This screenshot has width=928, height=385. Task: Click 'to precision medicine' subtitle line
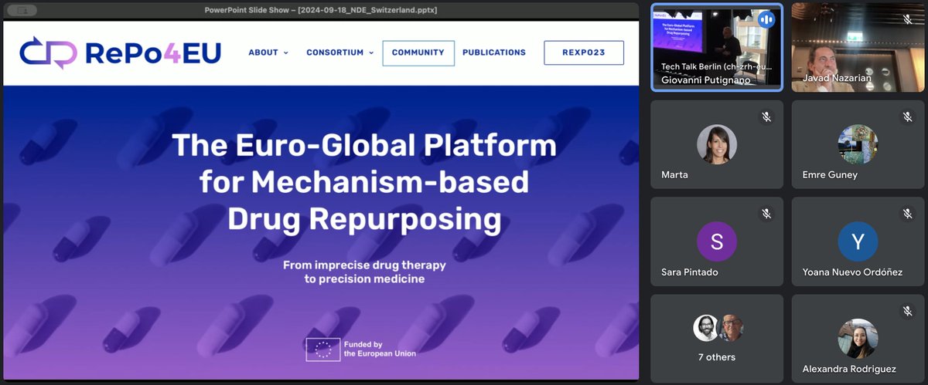pos(364,279)
